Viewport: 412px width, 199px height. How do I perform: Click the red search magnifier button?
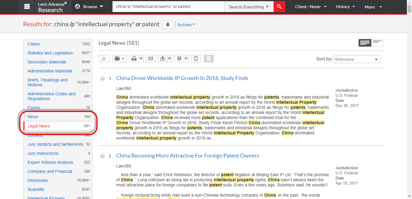coord(279,7)
